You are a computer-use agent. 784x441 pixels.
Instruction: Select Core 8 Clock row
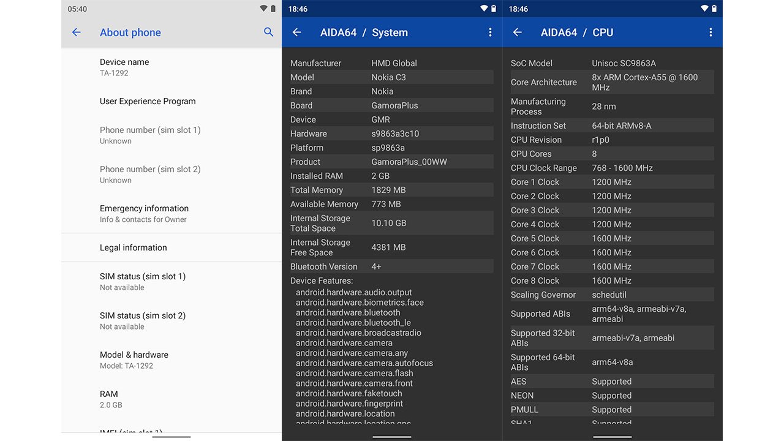(612, 281)
